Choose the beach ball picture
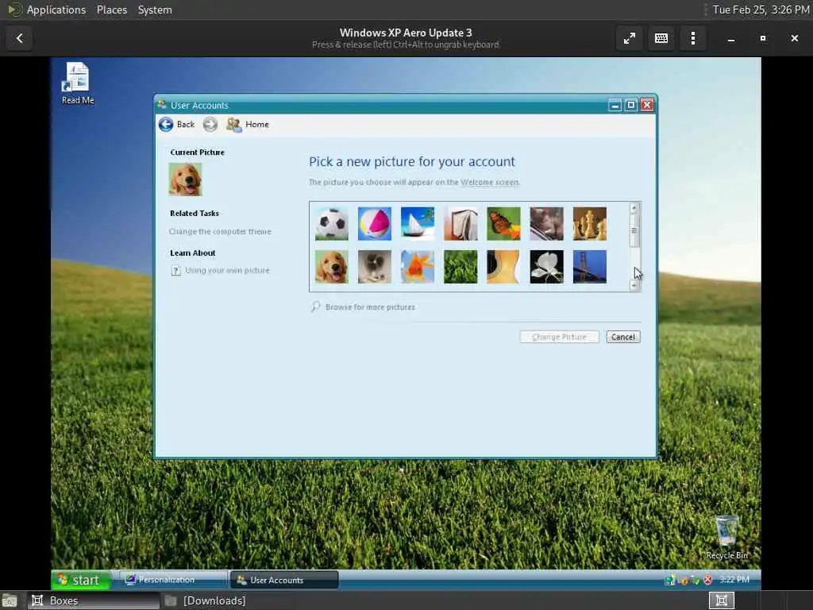This screenshot has width=813, height=610. (375, 224)
